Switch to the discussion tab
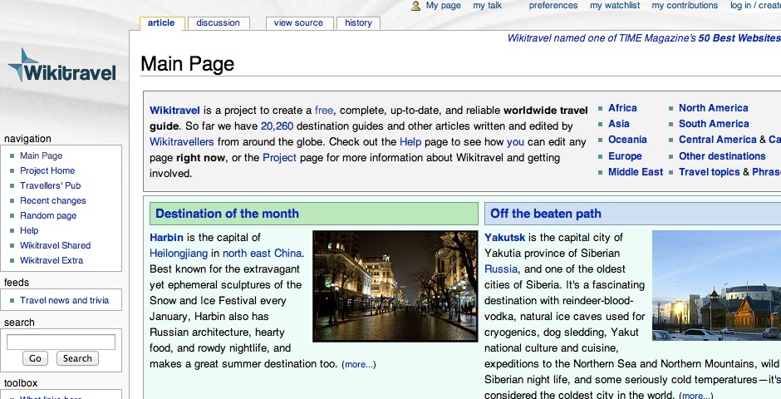 coord(218,23)
